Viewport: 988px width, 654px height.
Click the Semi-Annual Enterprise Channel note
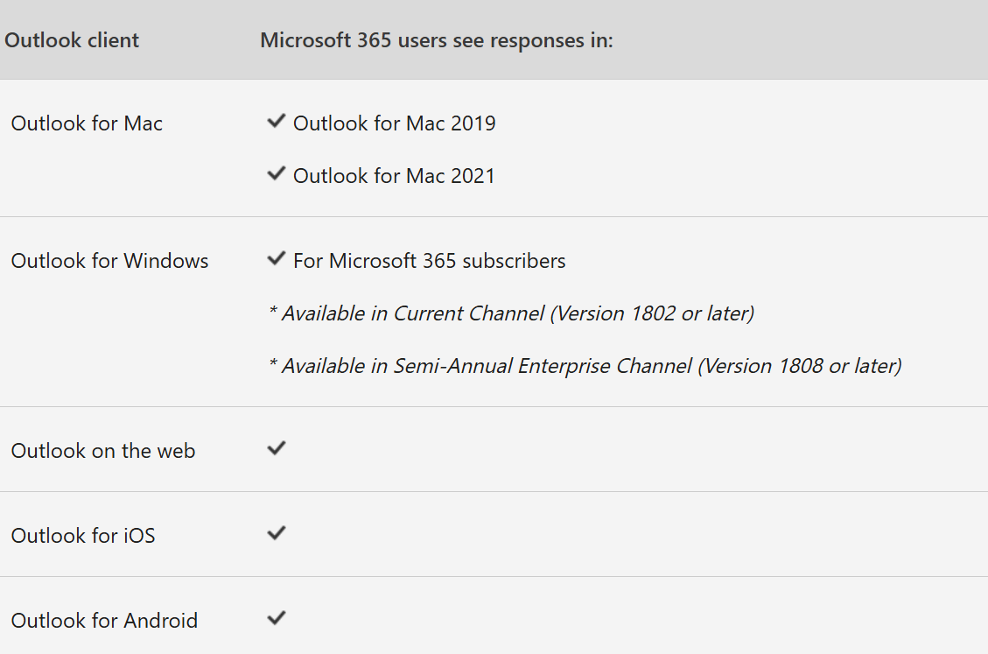[x=586, y=365]
